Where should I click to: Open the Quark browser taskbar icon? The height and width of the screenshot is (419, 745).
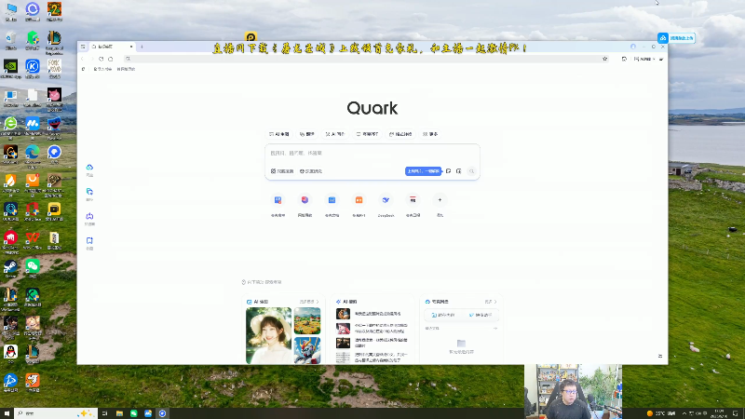pyautogui.click(x=162, y=413)
